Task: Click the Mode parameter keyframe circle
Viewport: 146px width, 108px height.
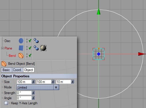Action: 3,87
